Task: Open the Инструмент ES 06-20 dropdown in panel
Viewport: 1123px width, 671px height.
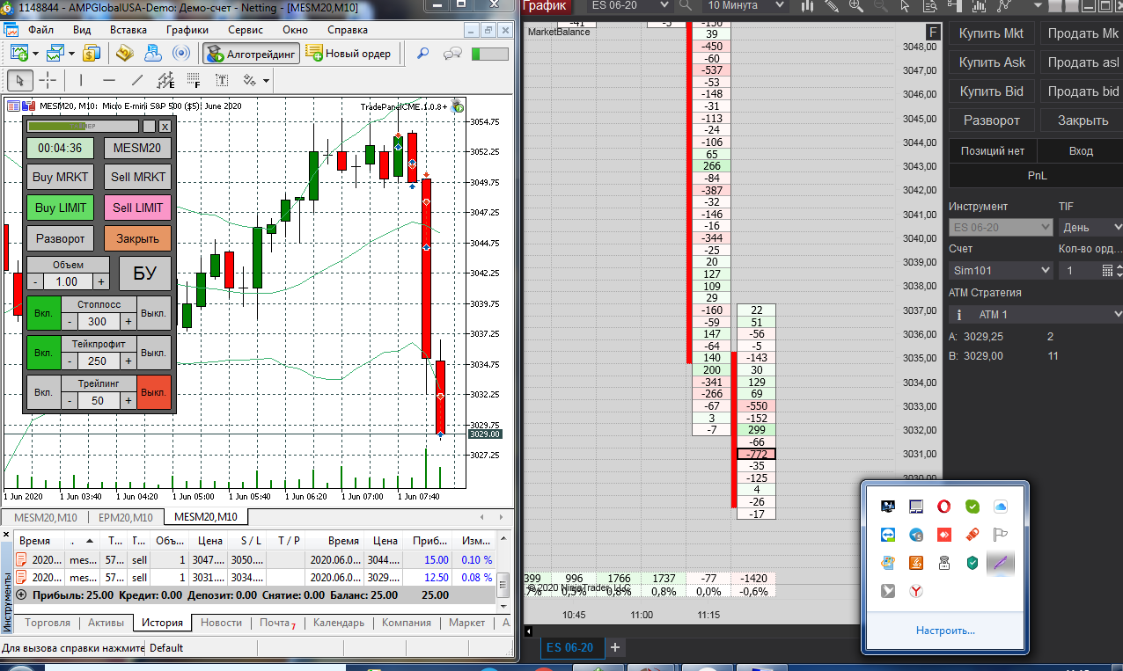Action: 1001,227
